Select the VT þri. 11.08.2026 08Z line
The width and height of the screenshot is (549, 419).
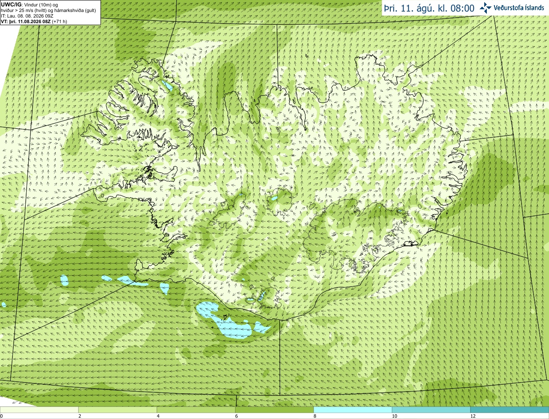pyautogui.click(x=34, y=21)
